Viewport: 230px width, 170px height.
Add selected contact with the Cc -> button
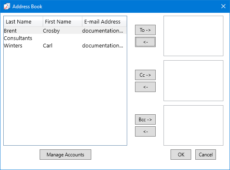tap(145, 75)
